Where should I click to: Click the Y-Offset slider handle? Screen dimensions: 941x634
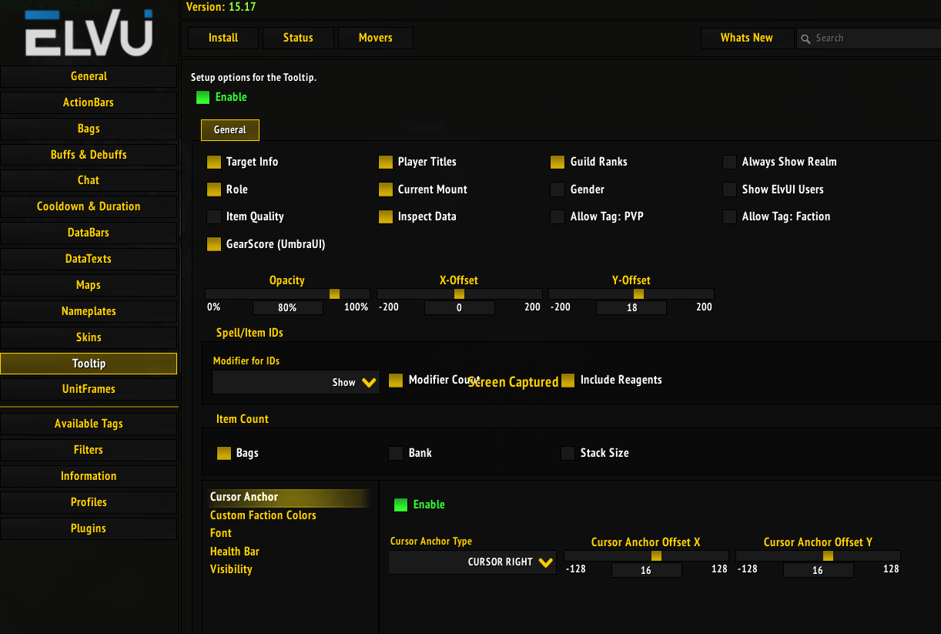click(x=638, y=294)
